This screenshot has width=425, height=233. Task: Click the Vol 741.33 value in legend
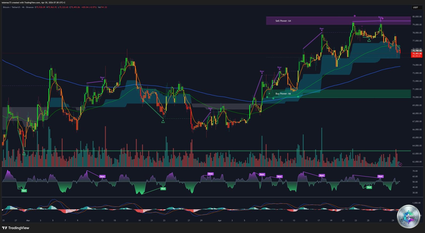coord(102,7)
